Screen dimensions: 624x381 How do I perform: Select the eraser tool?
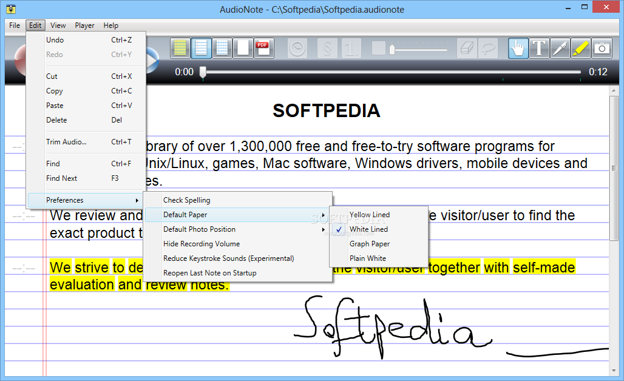[x=466, y=49]
